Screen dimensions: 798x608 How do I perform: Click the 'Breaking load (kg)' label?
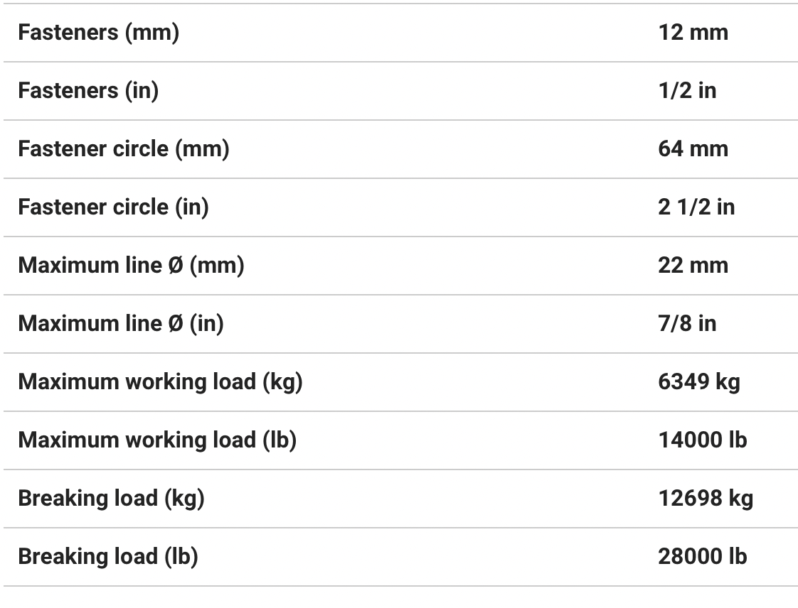click(x=111, y=499)
